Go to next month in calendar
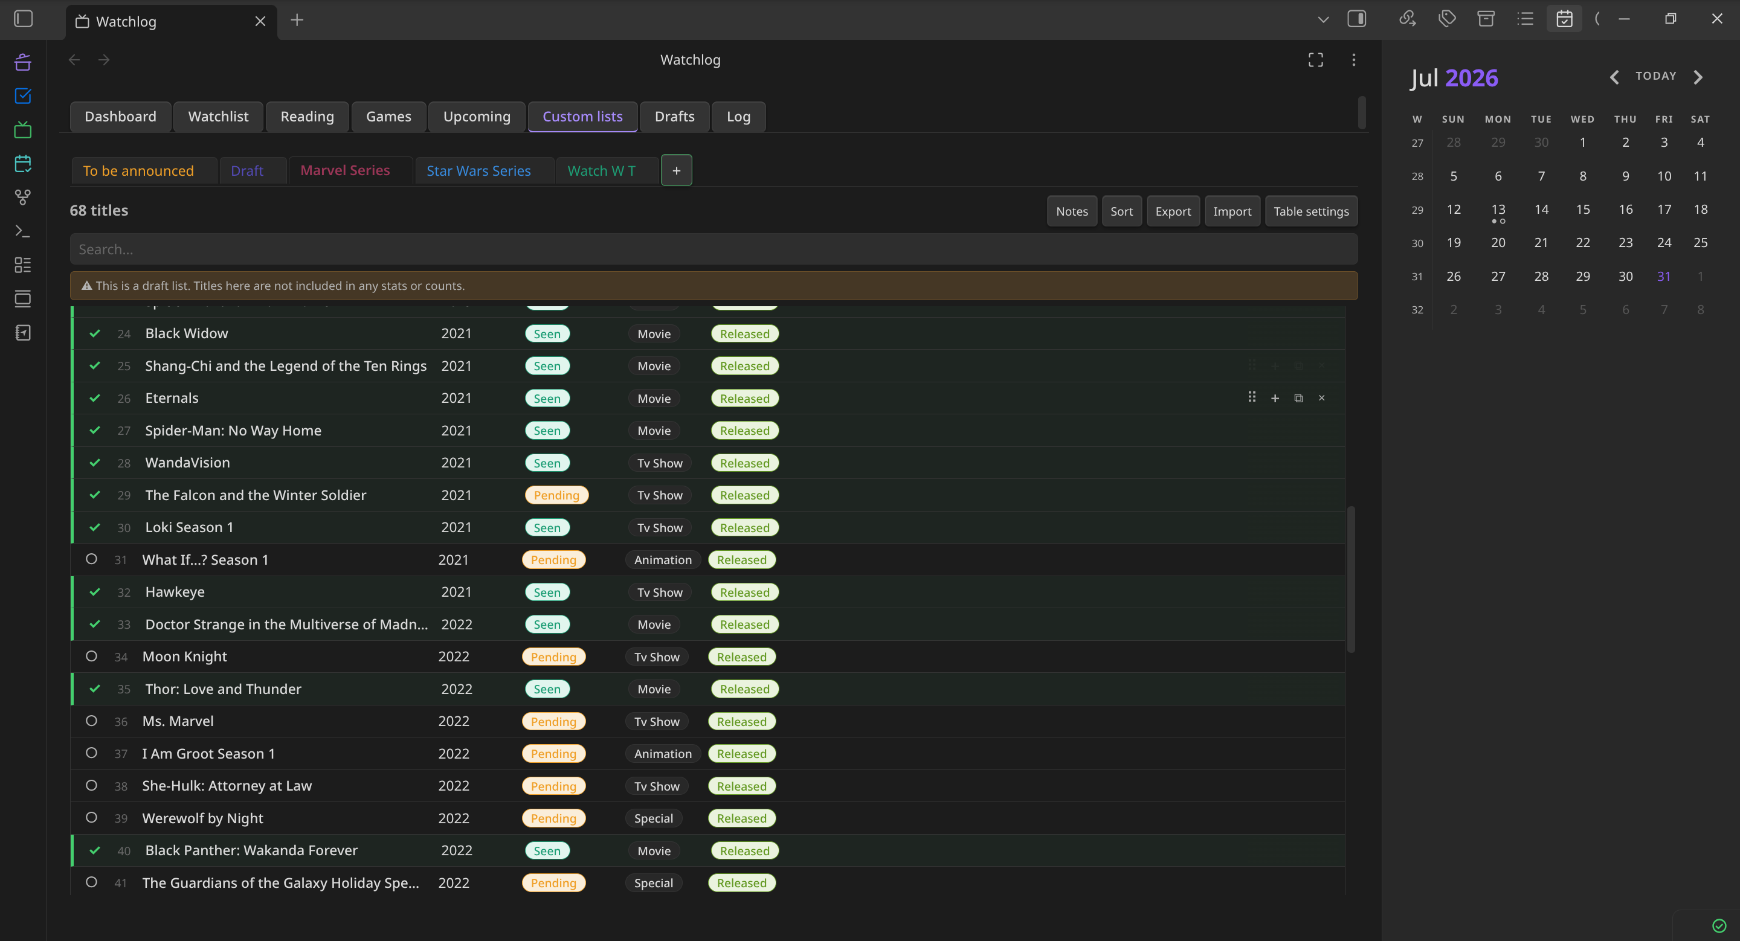1740x941 pixels. tap(1698, 78)
